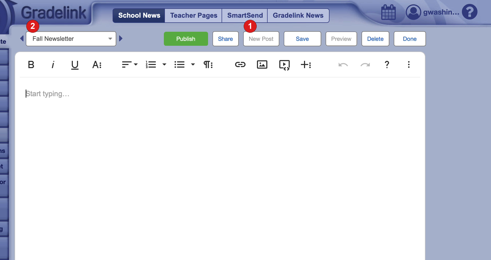Click the gwashin... username

(441, 12)
